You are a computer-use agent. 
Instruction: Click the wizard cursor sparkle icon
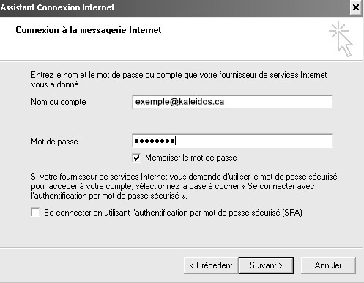[341, 39]
